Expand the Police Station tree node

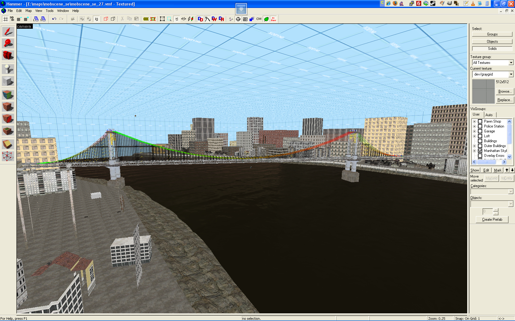pos(474,126)
